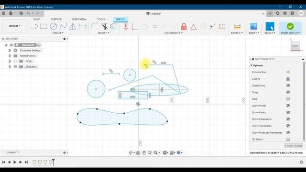Open the SELECT dropdown menu
The width and height of the screenshot is (306, 172).
coord(270,33)
